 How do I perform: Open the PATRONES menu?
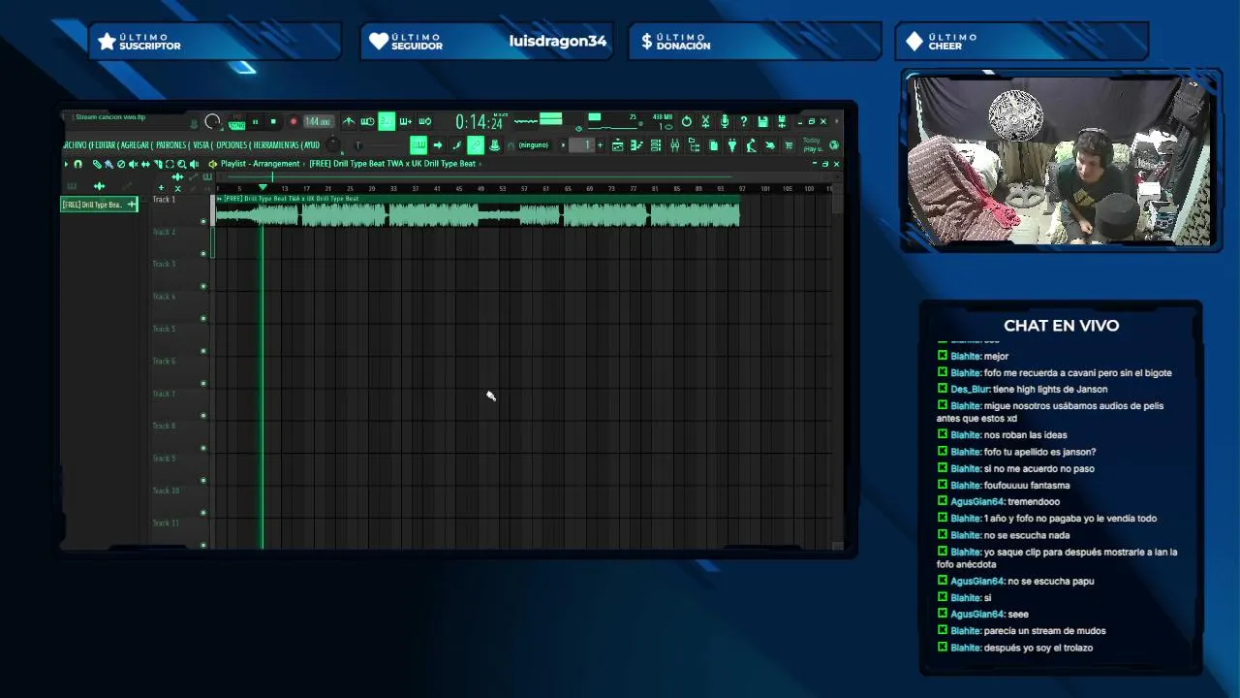[x=170, y=144]
